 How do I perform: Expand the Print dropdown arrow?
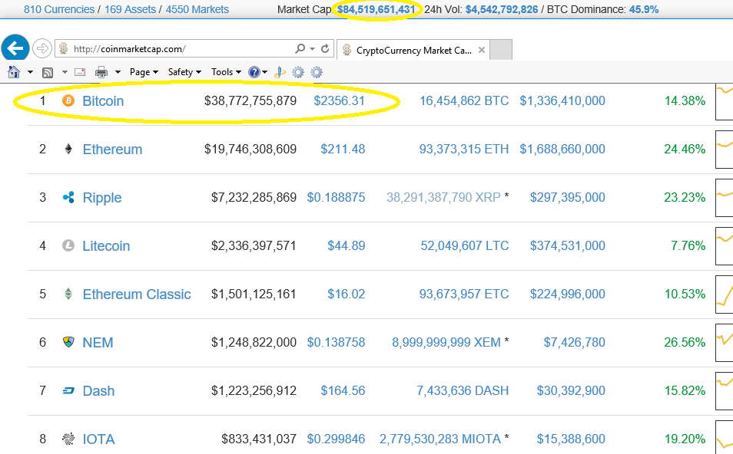coord(118,72)
